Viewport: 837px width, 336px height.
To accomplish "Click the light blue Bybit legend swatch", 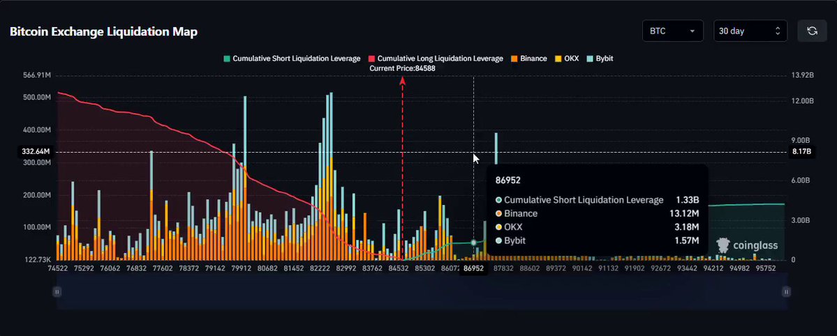I will tap(590, 59).
